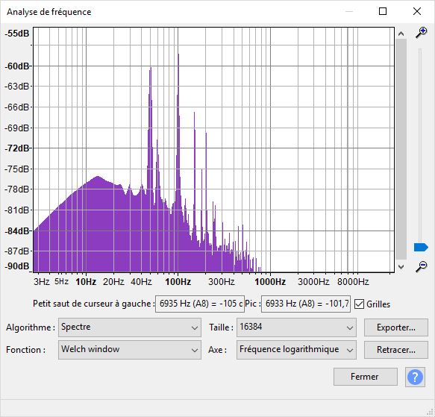Image resolution: width=435 pixels, height=417 pixels.
Task: Open the Axe Fréquence logarithmique dropdown
Action: 296,350
